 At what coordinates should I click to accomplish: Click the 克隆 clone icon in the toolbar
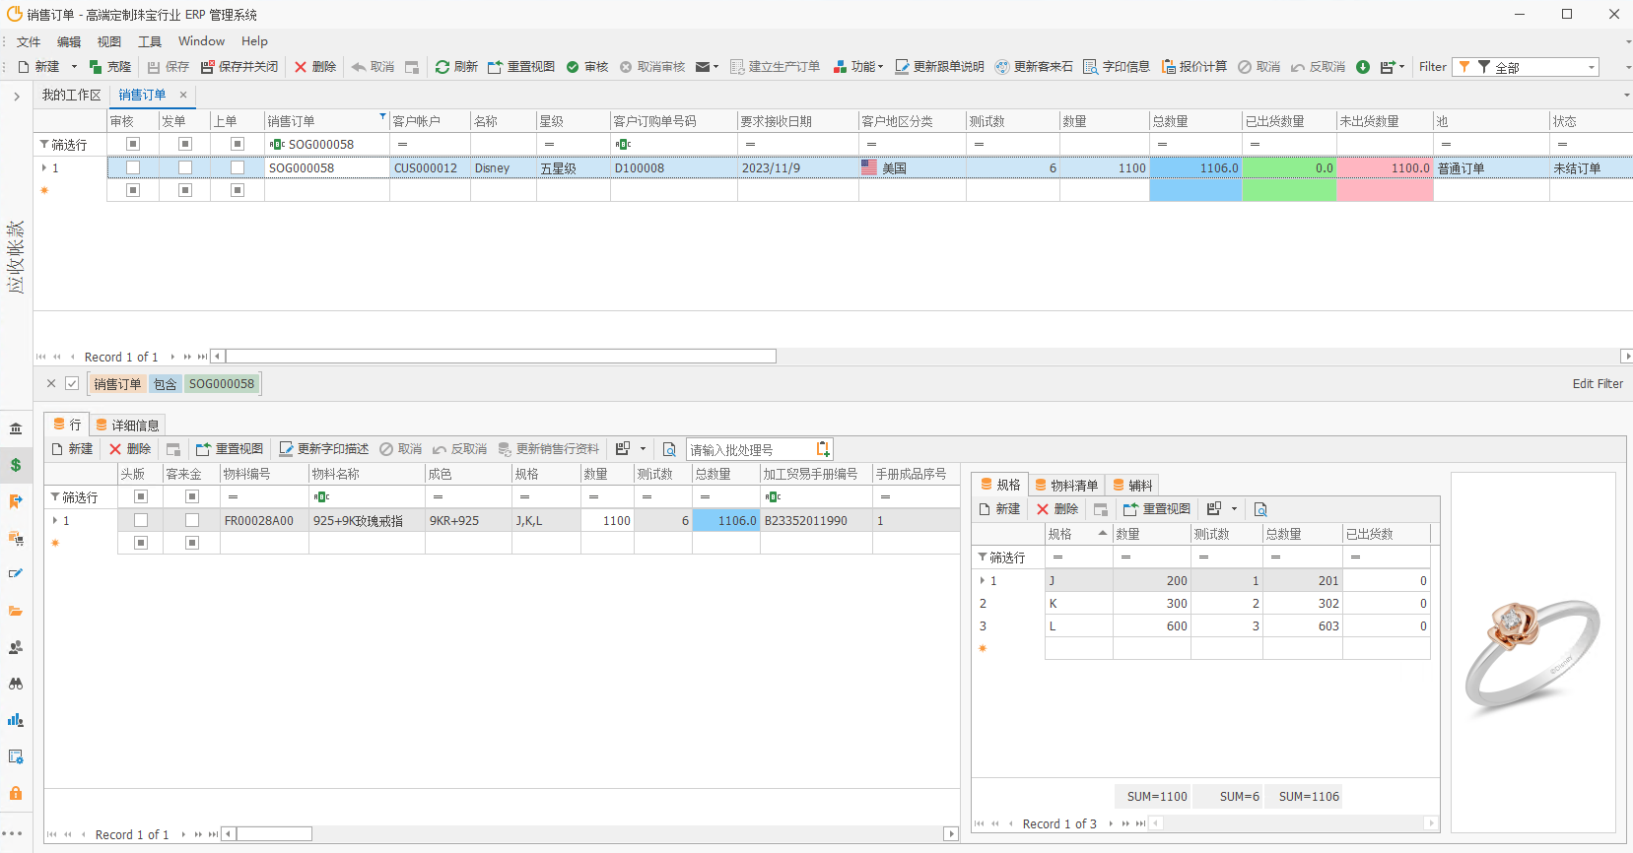coord(96,67)
